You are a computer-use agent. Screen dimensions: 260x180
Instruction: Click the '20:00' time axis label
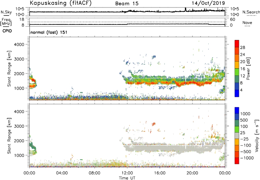coord(192,173)
